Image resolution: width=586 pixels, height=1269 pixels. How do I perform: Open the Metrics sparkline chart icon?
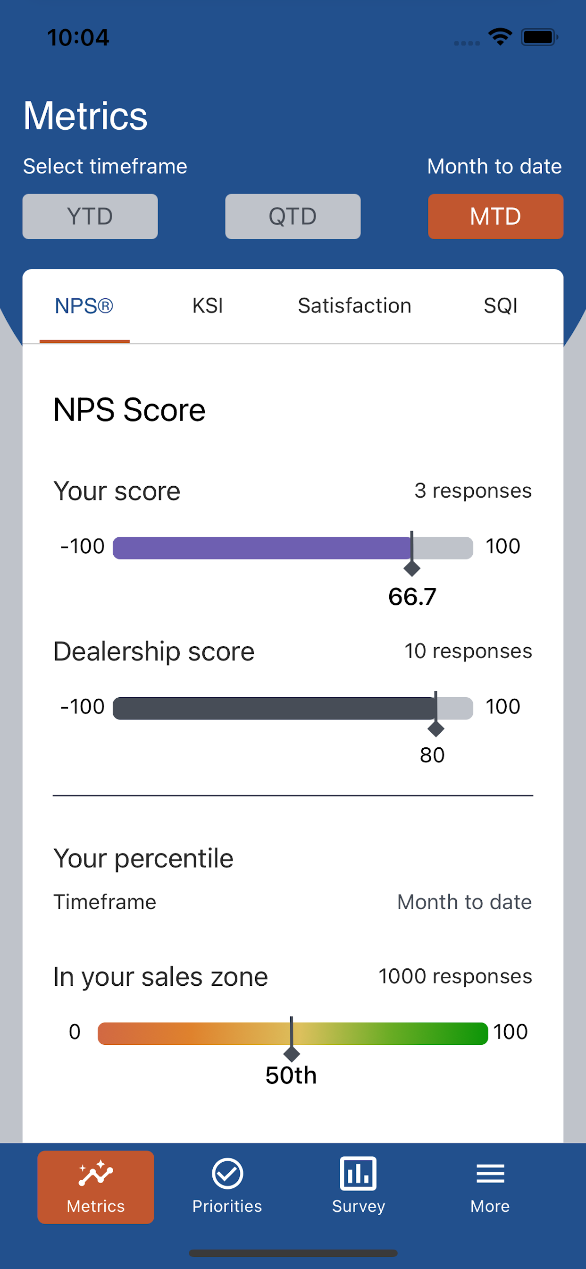pyautogui.click(x=95, y=1173)
